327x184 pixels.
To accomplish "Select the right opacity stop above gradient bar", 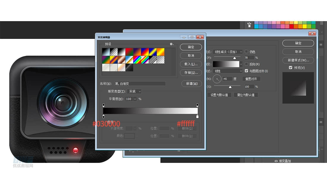I will pyautogui.click(x=197, y=105).
